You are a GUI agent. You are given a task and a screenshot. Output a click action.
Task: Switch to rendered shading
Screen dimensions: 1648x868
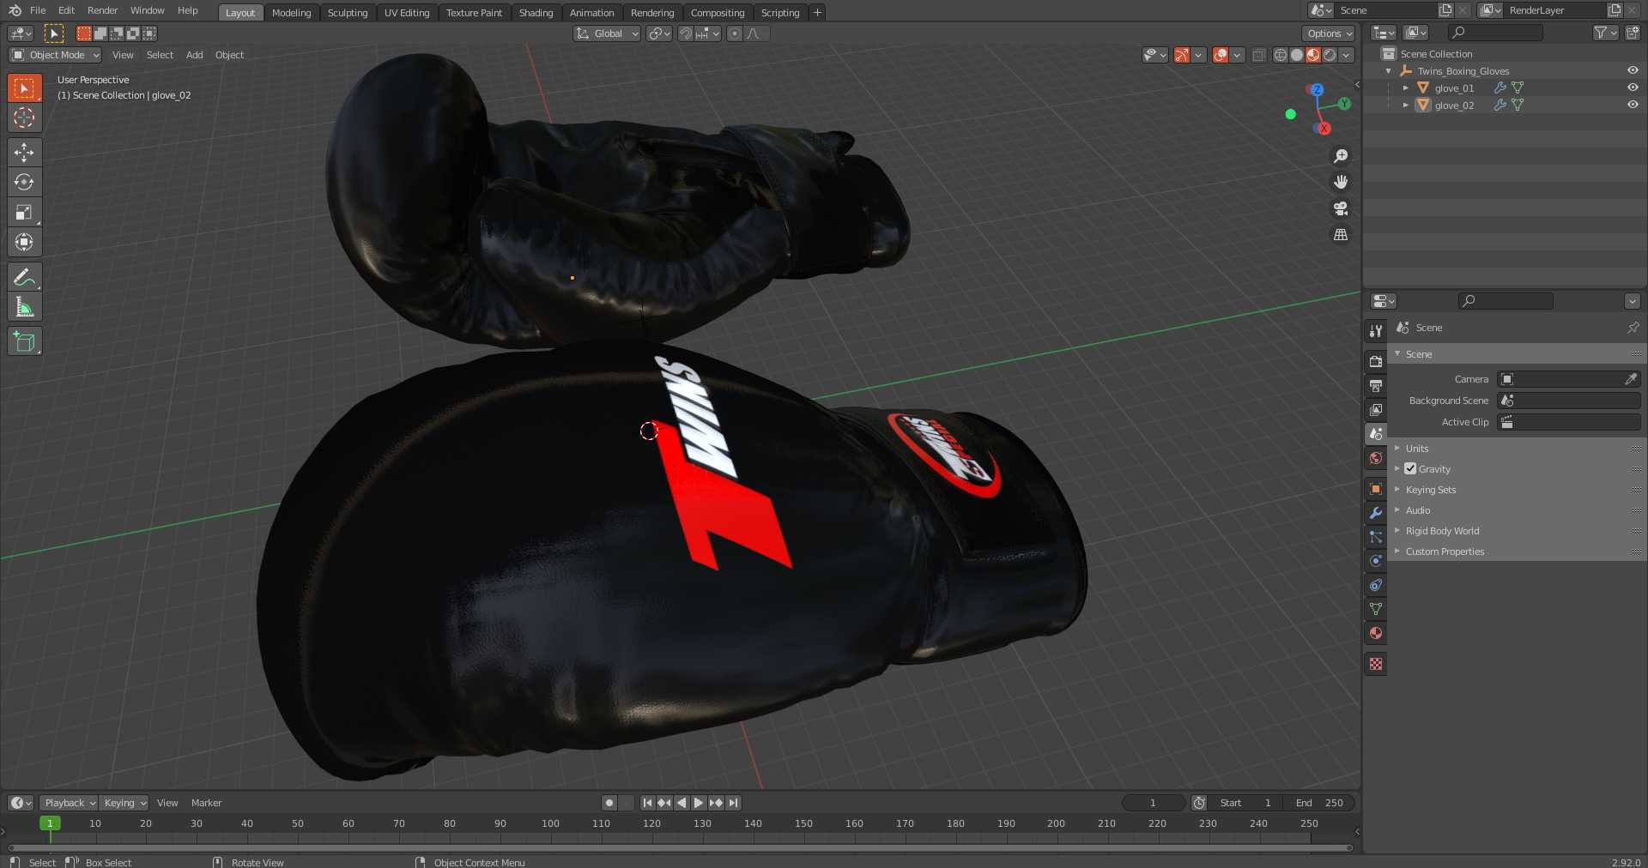tap(1329, 55)
